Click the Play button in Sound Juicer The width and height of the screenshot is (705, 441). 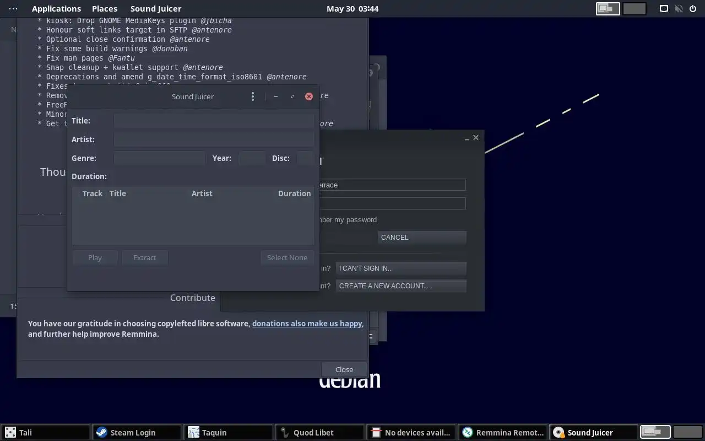[95, 257]
